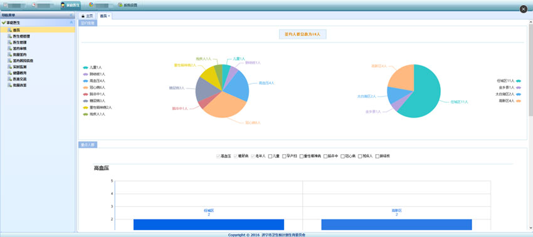
Task: Collapse the 家庭医生 accordion section
Action: 71,23
